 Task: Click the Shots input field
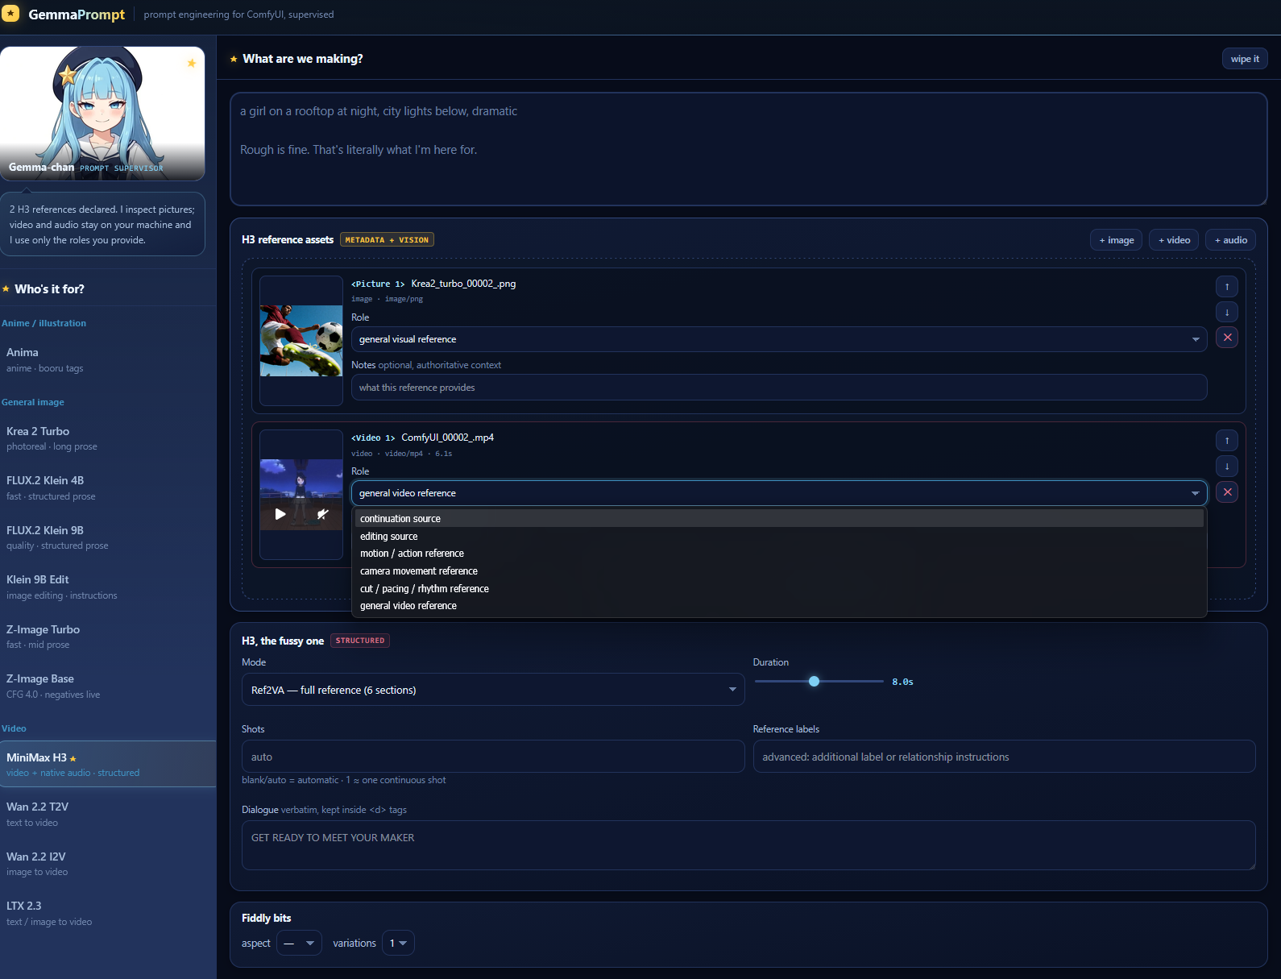493,757
